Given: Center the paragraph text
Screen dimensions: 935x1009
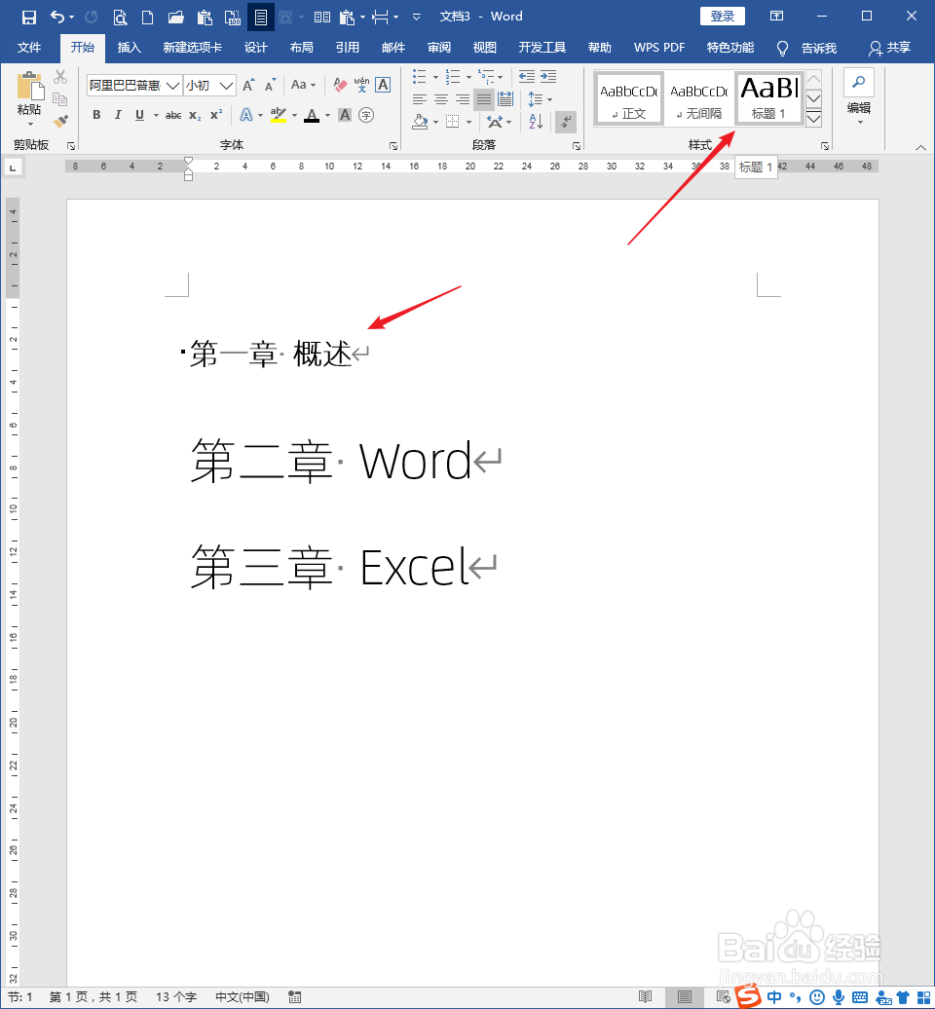Looking at the screenshot, I should coord(441,99).
